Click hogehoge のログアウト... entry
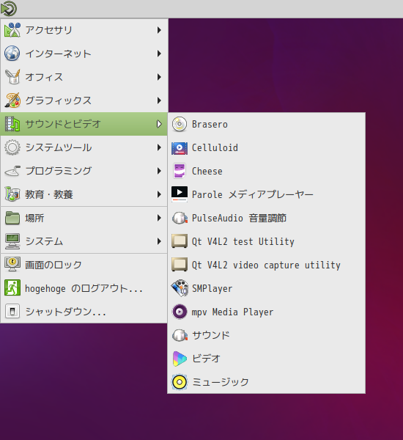403x440 pixels. point(84,288)
